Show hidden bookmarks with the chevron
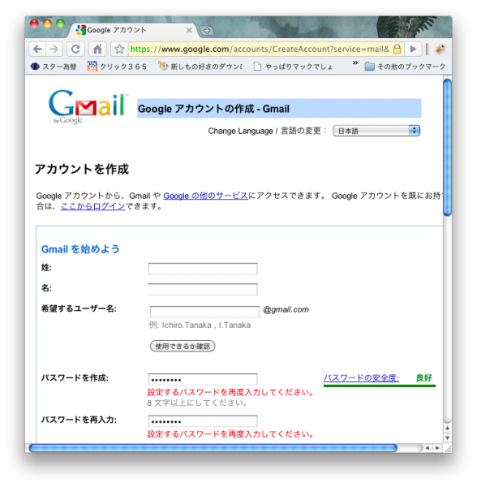Screen dimensions: 477x487 (x=355, y=63)
